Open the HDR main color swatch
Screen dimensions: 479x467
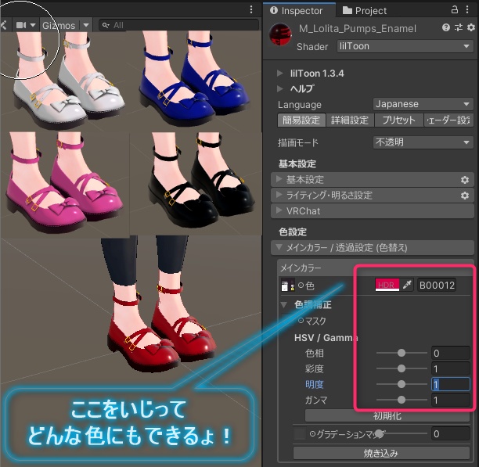[x=387, y=285]
